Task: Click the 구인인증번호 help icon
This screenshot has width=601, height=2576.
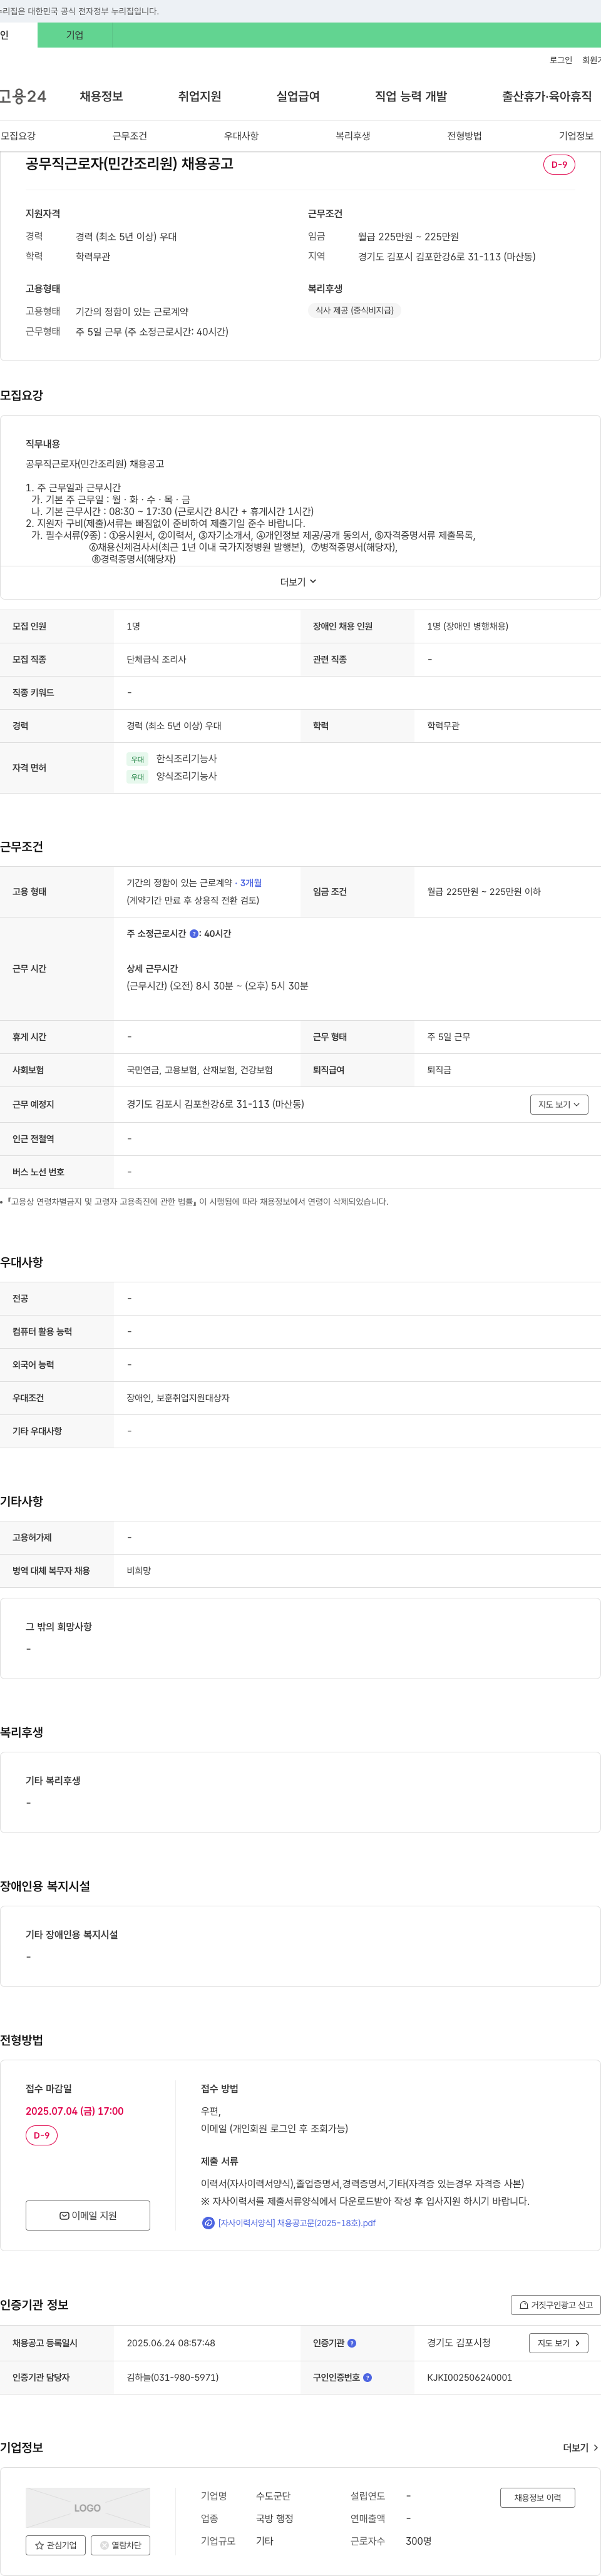Action: click(x=368, y=2378)
